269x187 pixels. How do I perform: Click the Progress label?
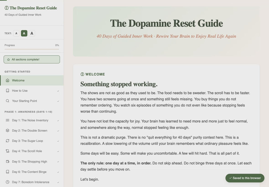[x=10, y=45]
